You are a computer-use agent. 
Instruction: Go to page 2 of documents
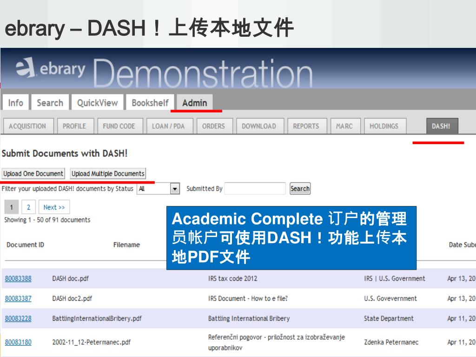[x=28, y=207]
